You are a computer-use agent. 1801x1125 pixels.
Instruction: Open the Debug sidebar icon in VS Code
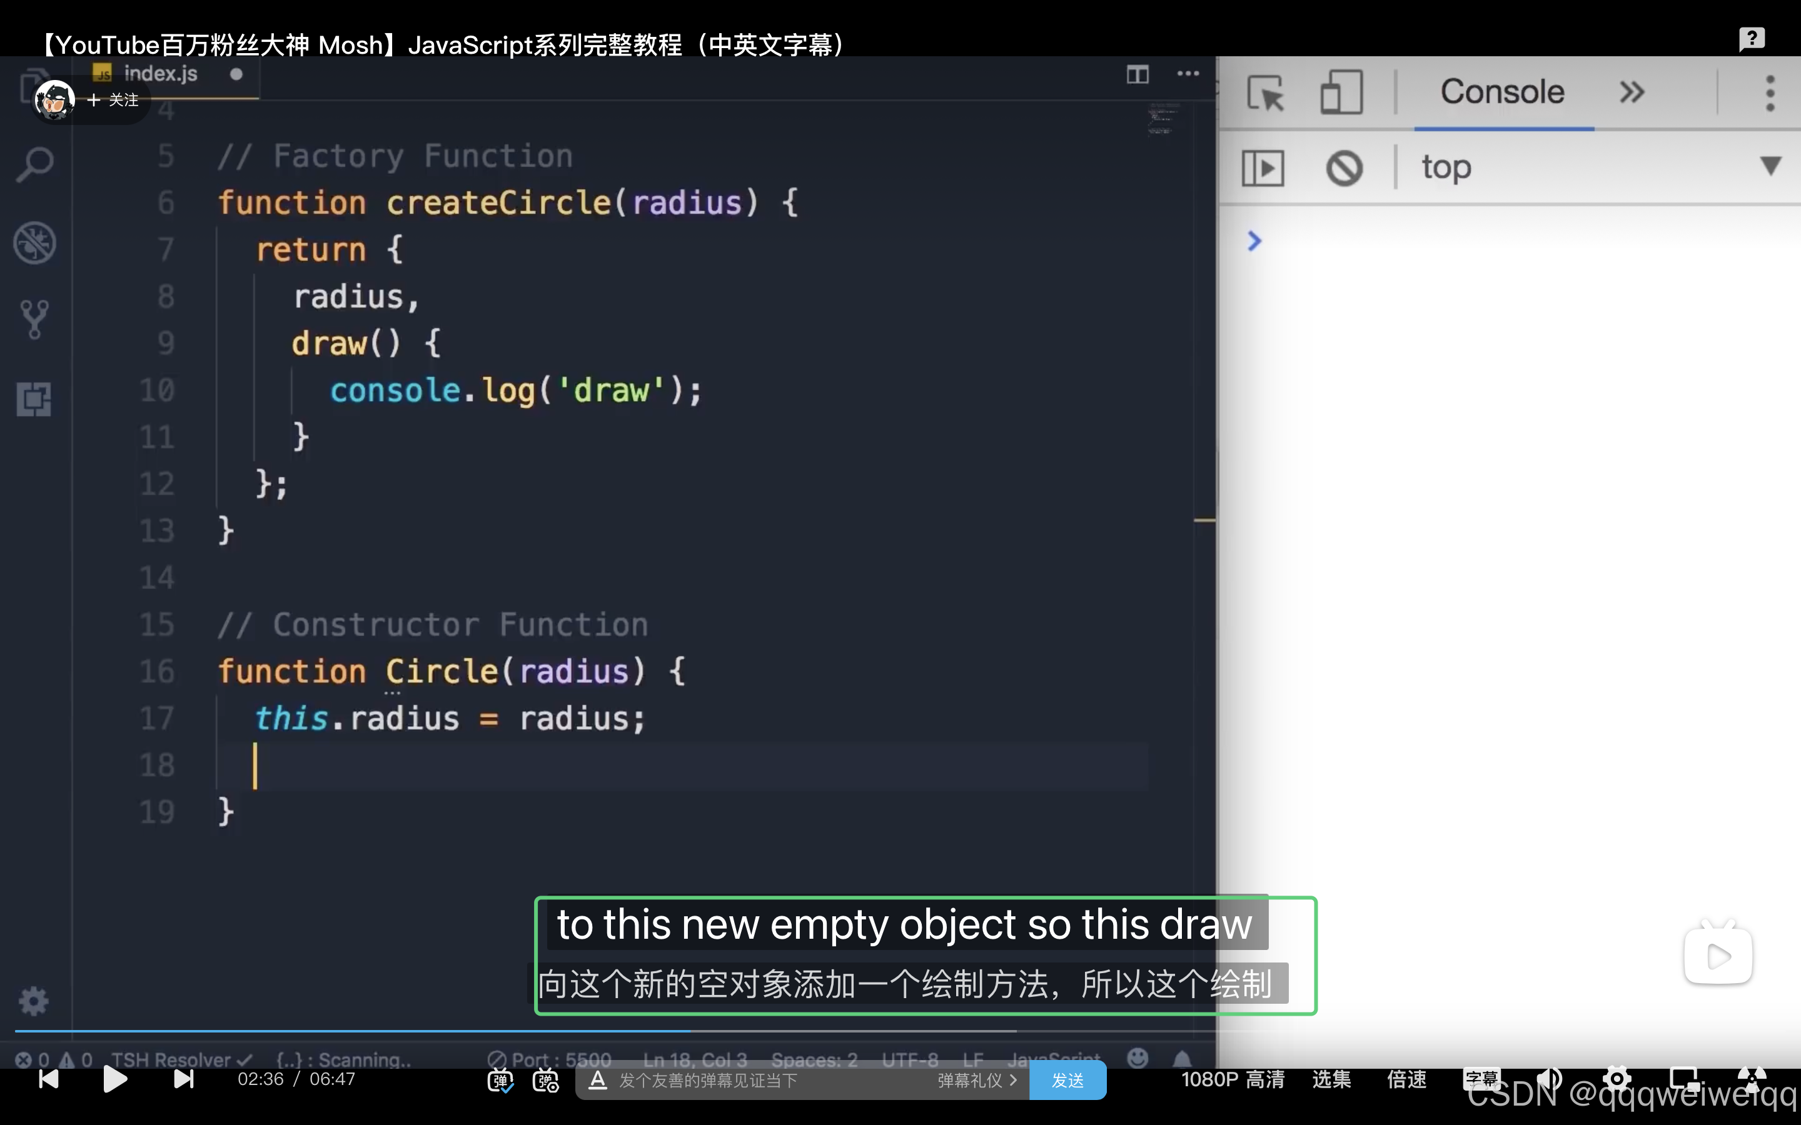click(x=34, y=242)
